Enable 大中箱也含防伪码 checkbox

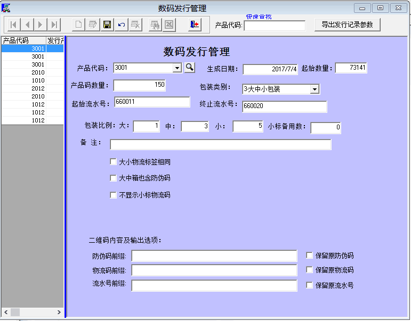pyautogui.click(x=113, y=178)
